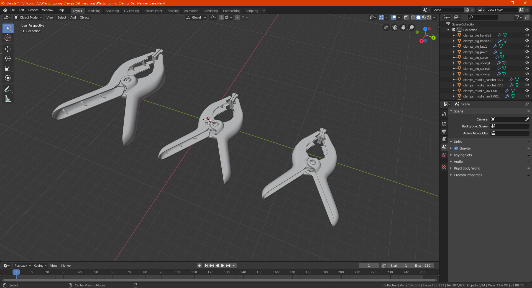Open the Render menu

click(x=33, y=10)
